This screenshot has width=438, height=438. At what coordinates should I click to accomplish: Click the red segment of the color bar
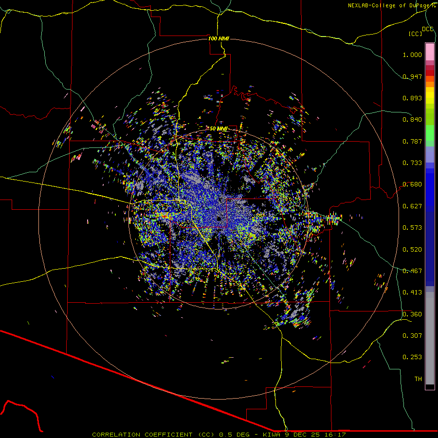[430, 73]
